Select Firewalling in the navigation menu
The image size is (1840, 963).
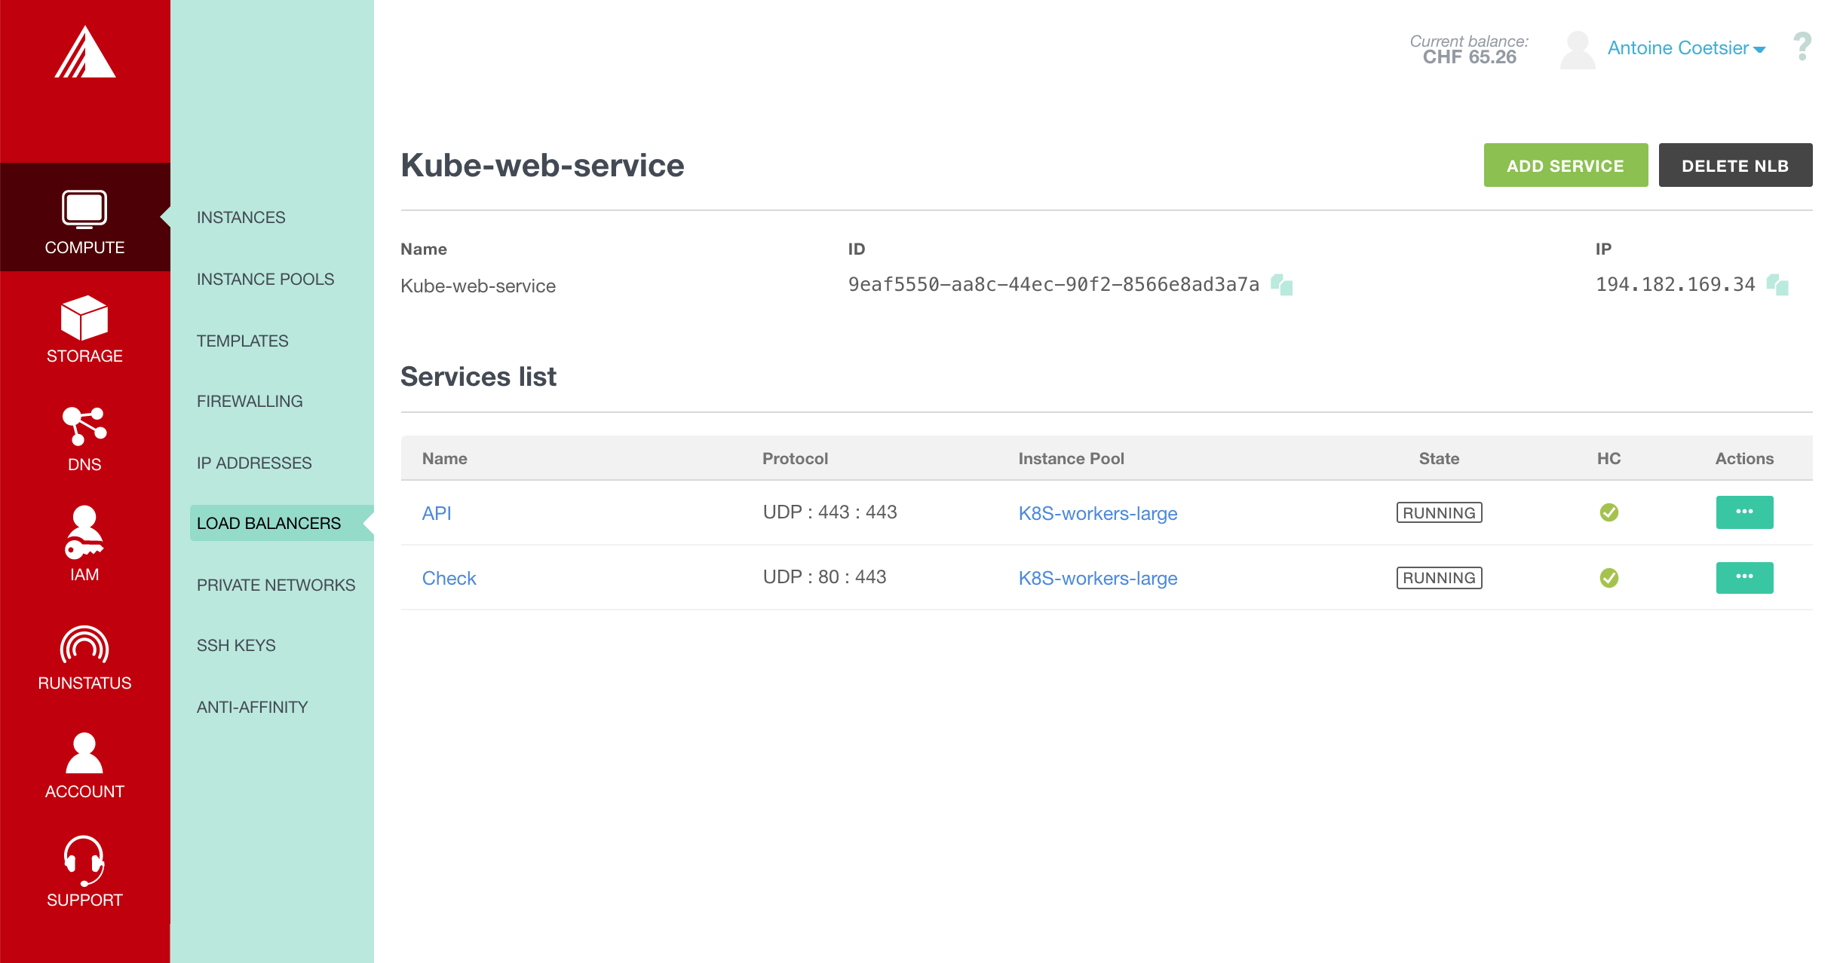pyautogui.click(x=250, y=401)
